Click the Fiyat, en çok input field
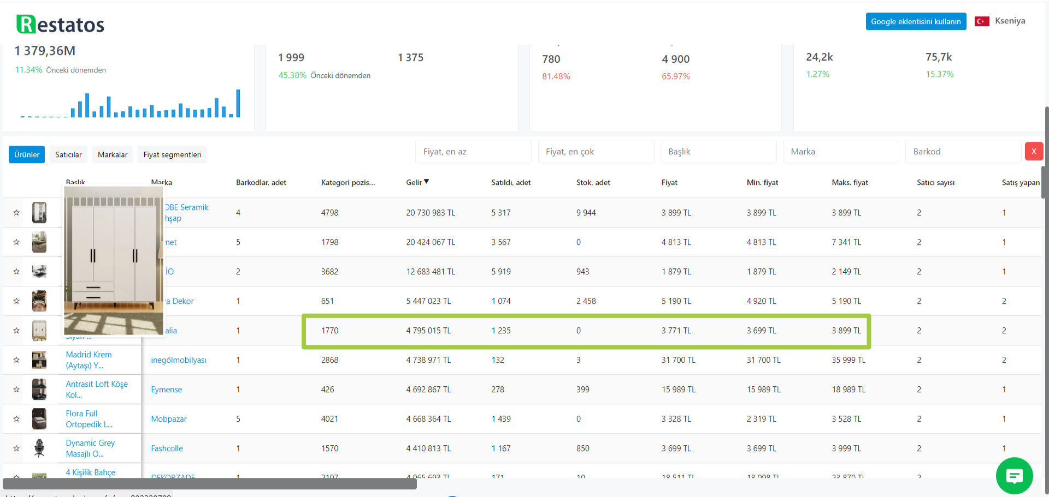Viewport: 1049px width, 497px height. (596, 152)
